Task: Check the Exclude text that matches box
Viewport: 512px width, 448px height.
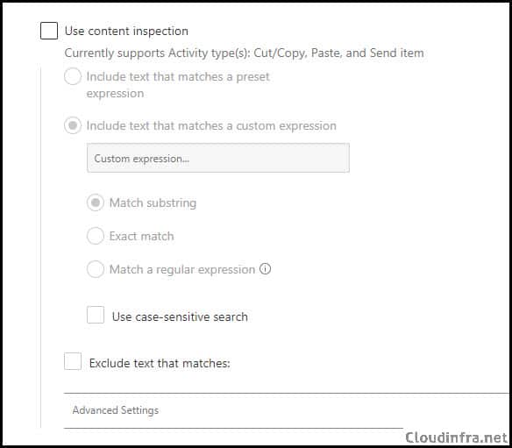Action: coord(73,361)
